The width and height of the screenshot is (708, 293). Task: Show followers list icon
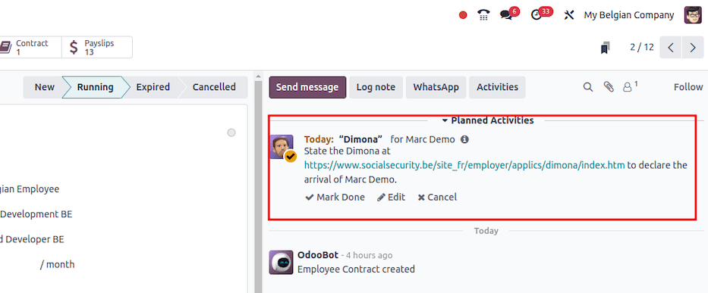point(629,86)
